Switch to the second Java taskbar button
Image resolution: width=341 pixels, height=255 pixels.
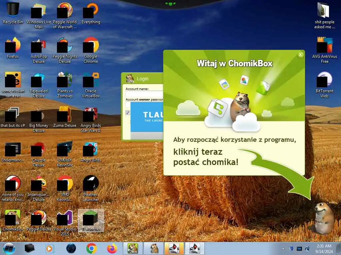tap(195, 248)
